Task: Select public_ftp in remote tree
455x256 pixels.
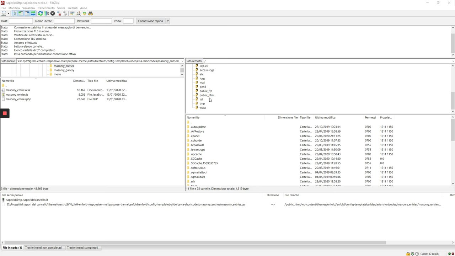Action: pyautogui.click(x=206, y=91)
